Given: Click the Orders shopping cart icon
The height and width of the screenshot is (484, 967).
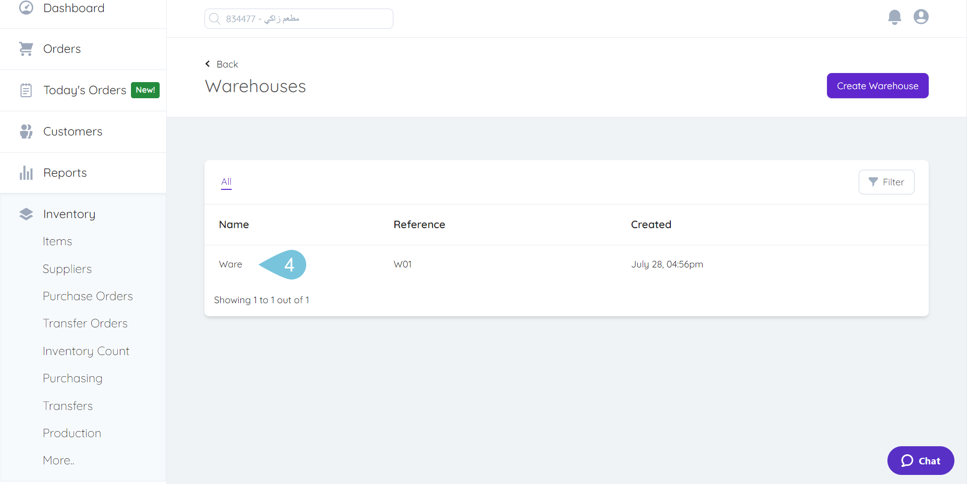Looking at the screenshot, I should tap(26, 49).
